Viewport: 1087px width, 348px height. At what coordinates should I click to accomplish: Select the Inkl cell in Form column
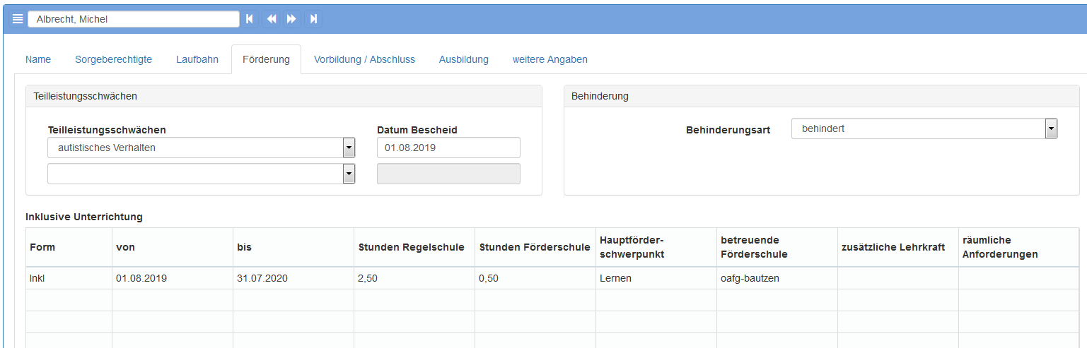click(69, 278)
